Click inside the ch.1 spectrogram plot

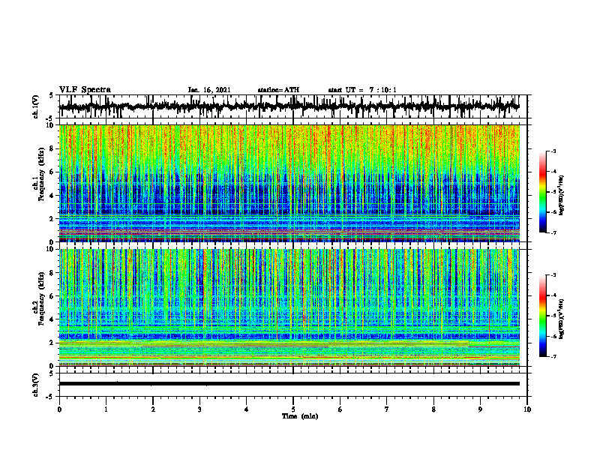pos(289,183)
